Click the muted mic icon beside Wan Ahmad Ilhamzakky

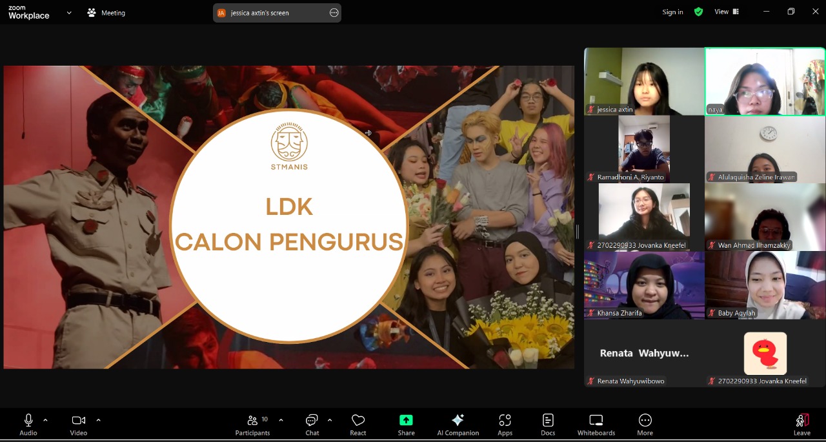coord(711,245)
